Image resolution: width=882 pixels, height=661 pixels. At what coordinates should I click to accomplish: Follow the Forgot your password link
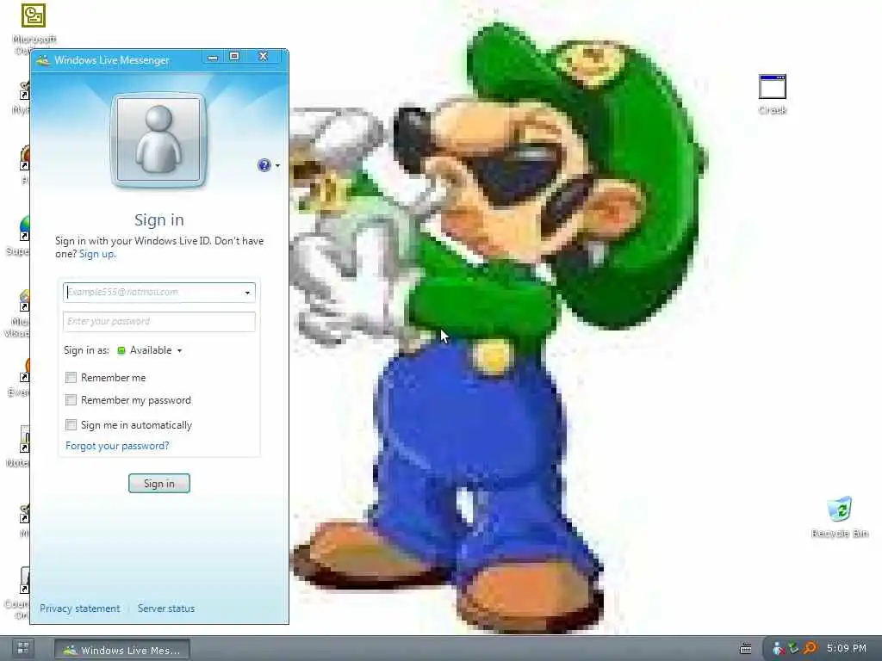click(117, 446)
